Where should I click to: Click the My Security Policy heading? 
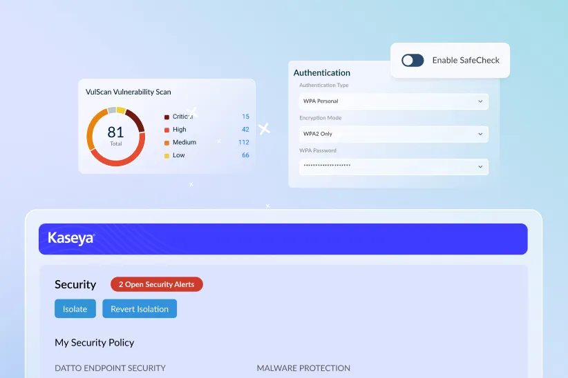click(x=95, y=343)
